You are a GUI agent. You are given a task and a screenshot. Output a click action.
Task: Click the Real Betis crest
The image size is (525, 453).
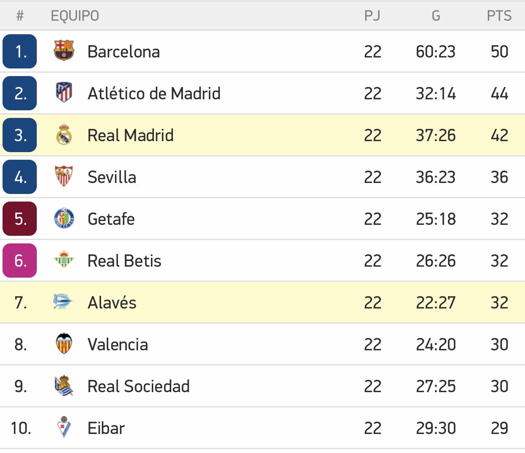tap(64, 260)
